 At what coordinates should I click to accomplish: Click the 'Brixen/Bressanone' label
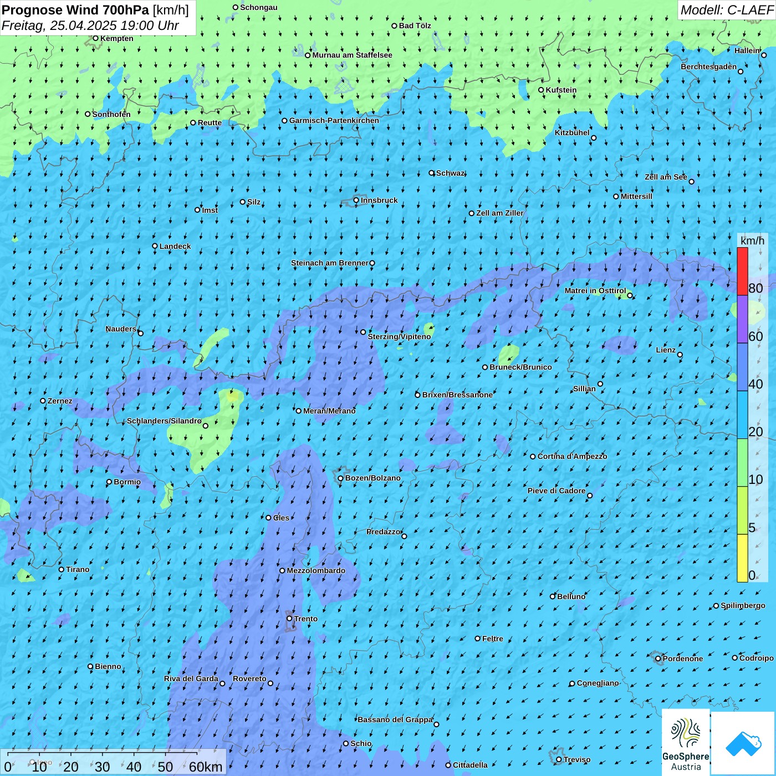457,395
